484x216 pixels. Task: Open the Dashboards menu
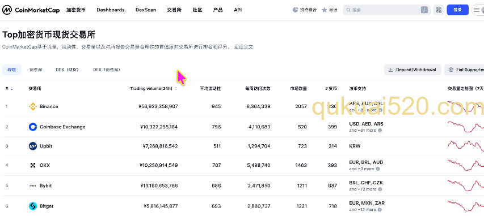[111, 10]
